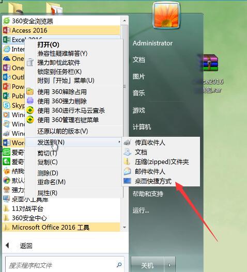Click the Skype icon
Image resolution: width=247 pixels, height=272 pixels.
tap(7, 105)
